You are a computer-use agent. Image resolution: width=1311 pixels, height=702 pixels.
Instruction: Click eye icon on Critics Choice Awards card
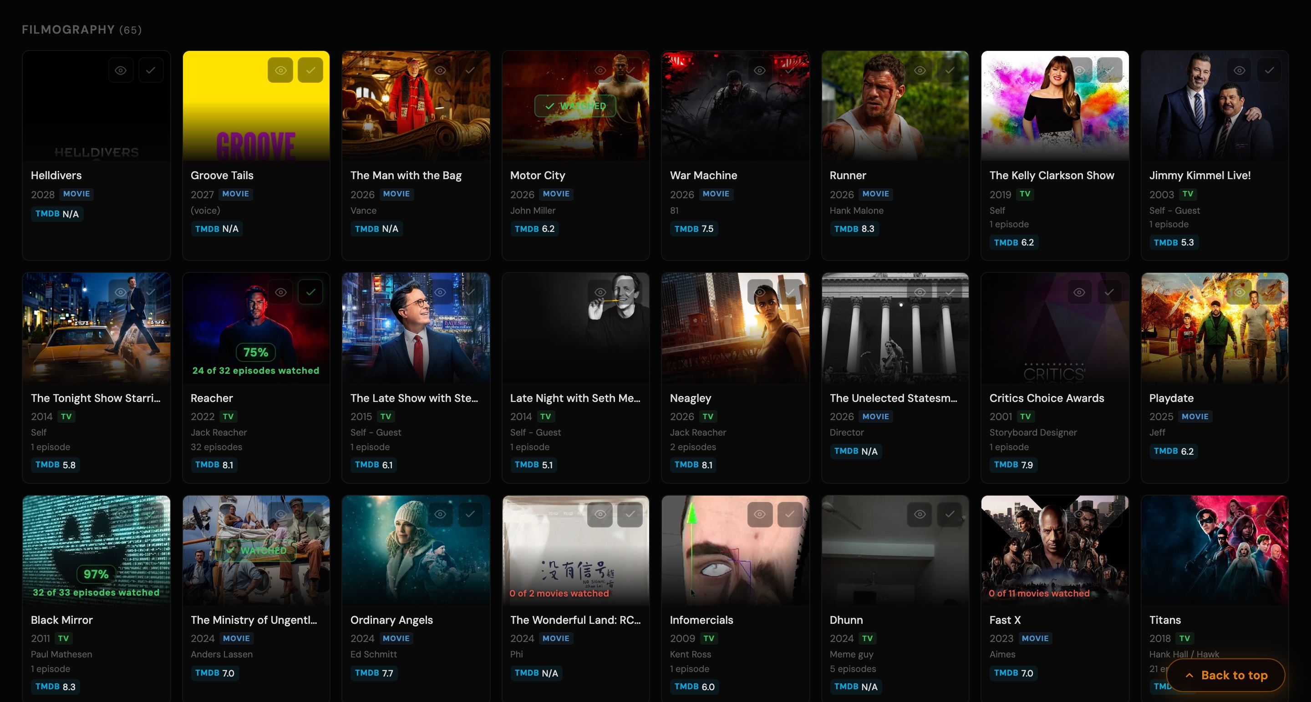(x=1079, y=292)
